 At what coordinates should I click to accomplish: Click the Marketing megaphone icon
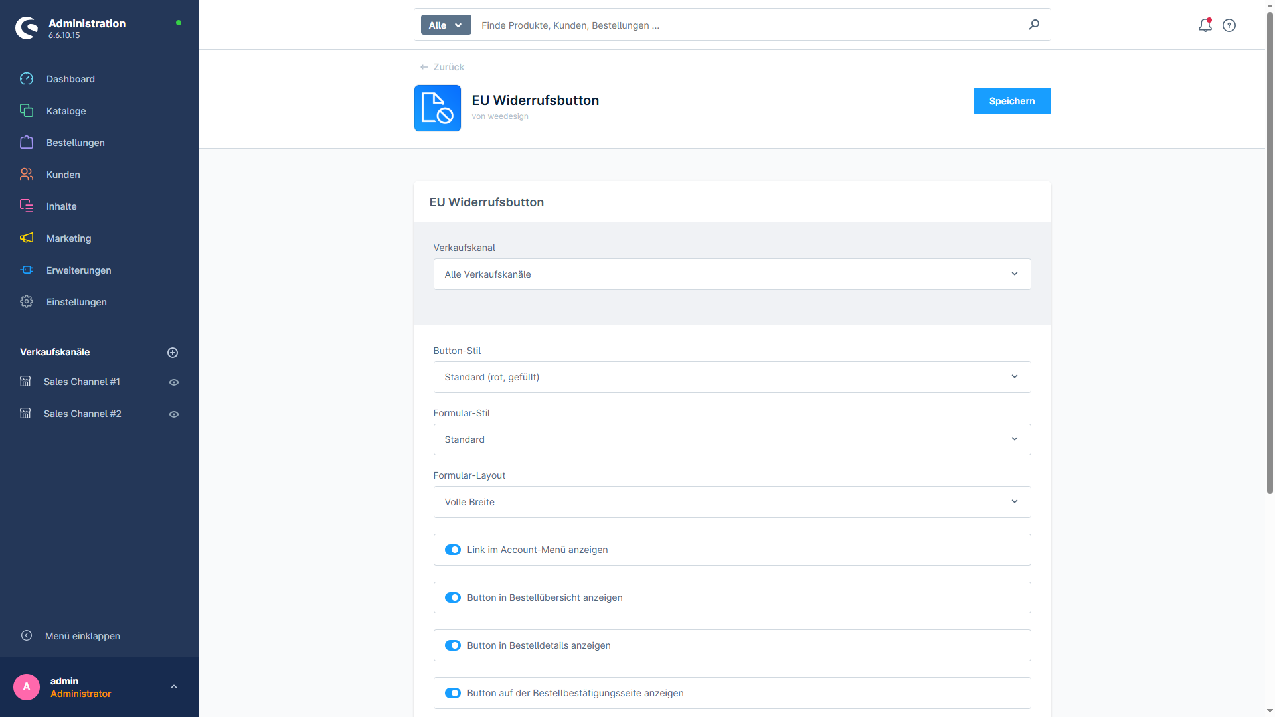pos(27,238)
